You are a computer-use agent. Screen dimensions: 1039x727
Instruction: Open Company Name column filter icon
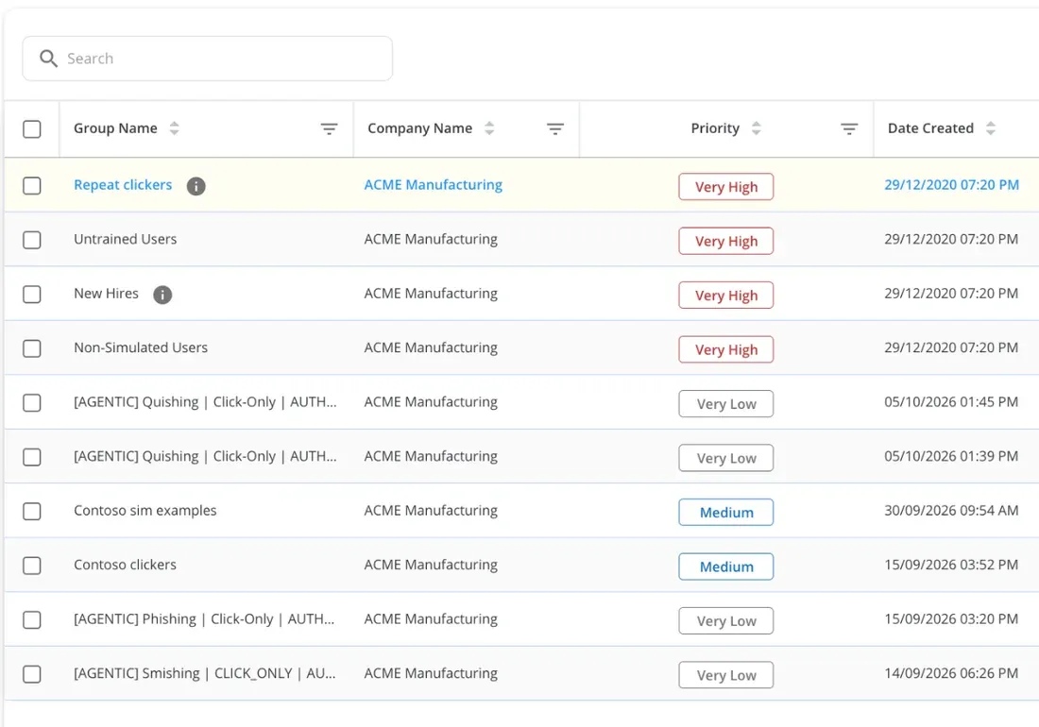[555, 128]
